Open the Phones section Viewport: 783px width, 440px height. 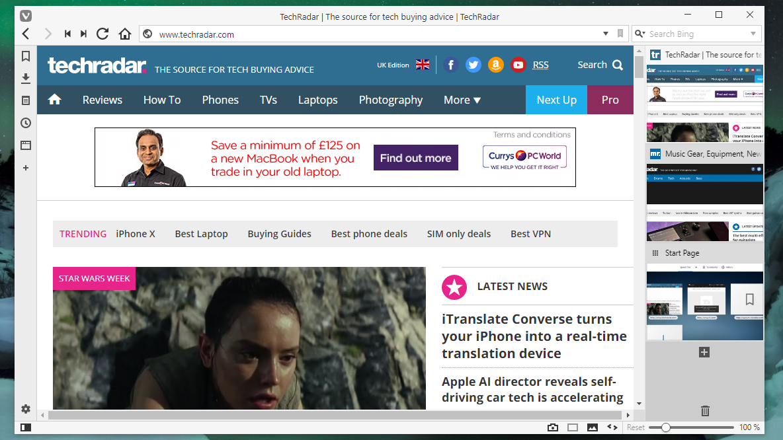(220, 100)
